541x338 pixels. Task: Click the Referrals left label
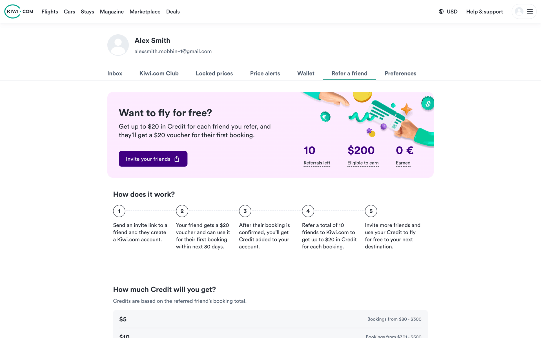[317, 163]
